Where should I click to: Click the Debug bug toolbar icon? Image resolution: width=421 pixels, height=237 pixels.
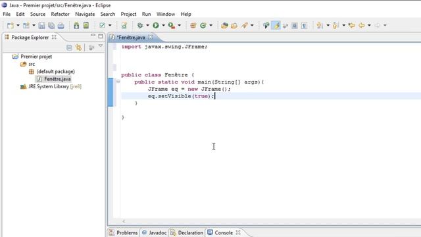click(x=140, y=26)
